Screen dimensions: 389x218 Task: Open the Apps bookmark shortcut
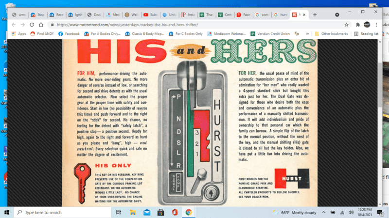coord(18,33)
